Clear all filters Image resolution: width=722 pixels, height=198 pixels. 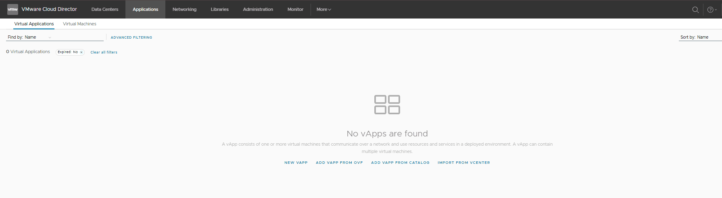104,52
